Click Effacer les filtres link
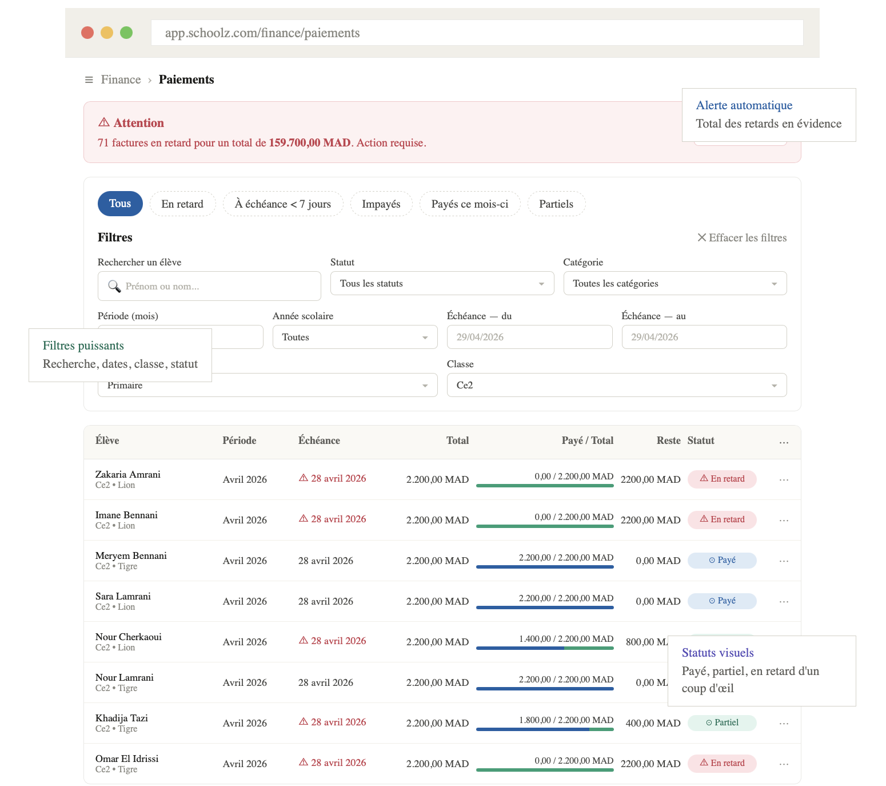This screenshot has height=786, width=886. [x=742, y=237]
